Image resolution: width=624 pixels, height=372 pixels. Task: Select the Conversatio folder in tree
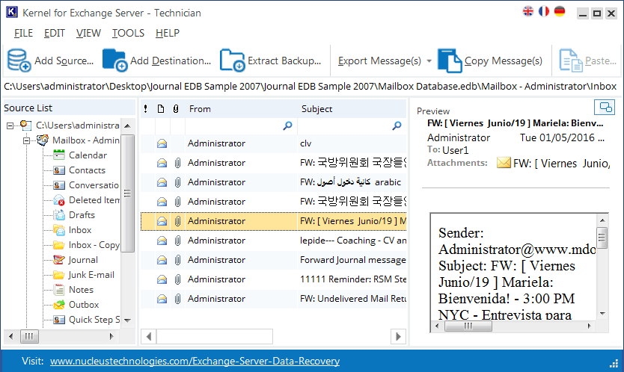click(x=94, y=185)
